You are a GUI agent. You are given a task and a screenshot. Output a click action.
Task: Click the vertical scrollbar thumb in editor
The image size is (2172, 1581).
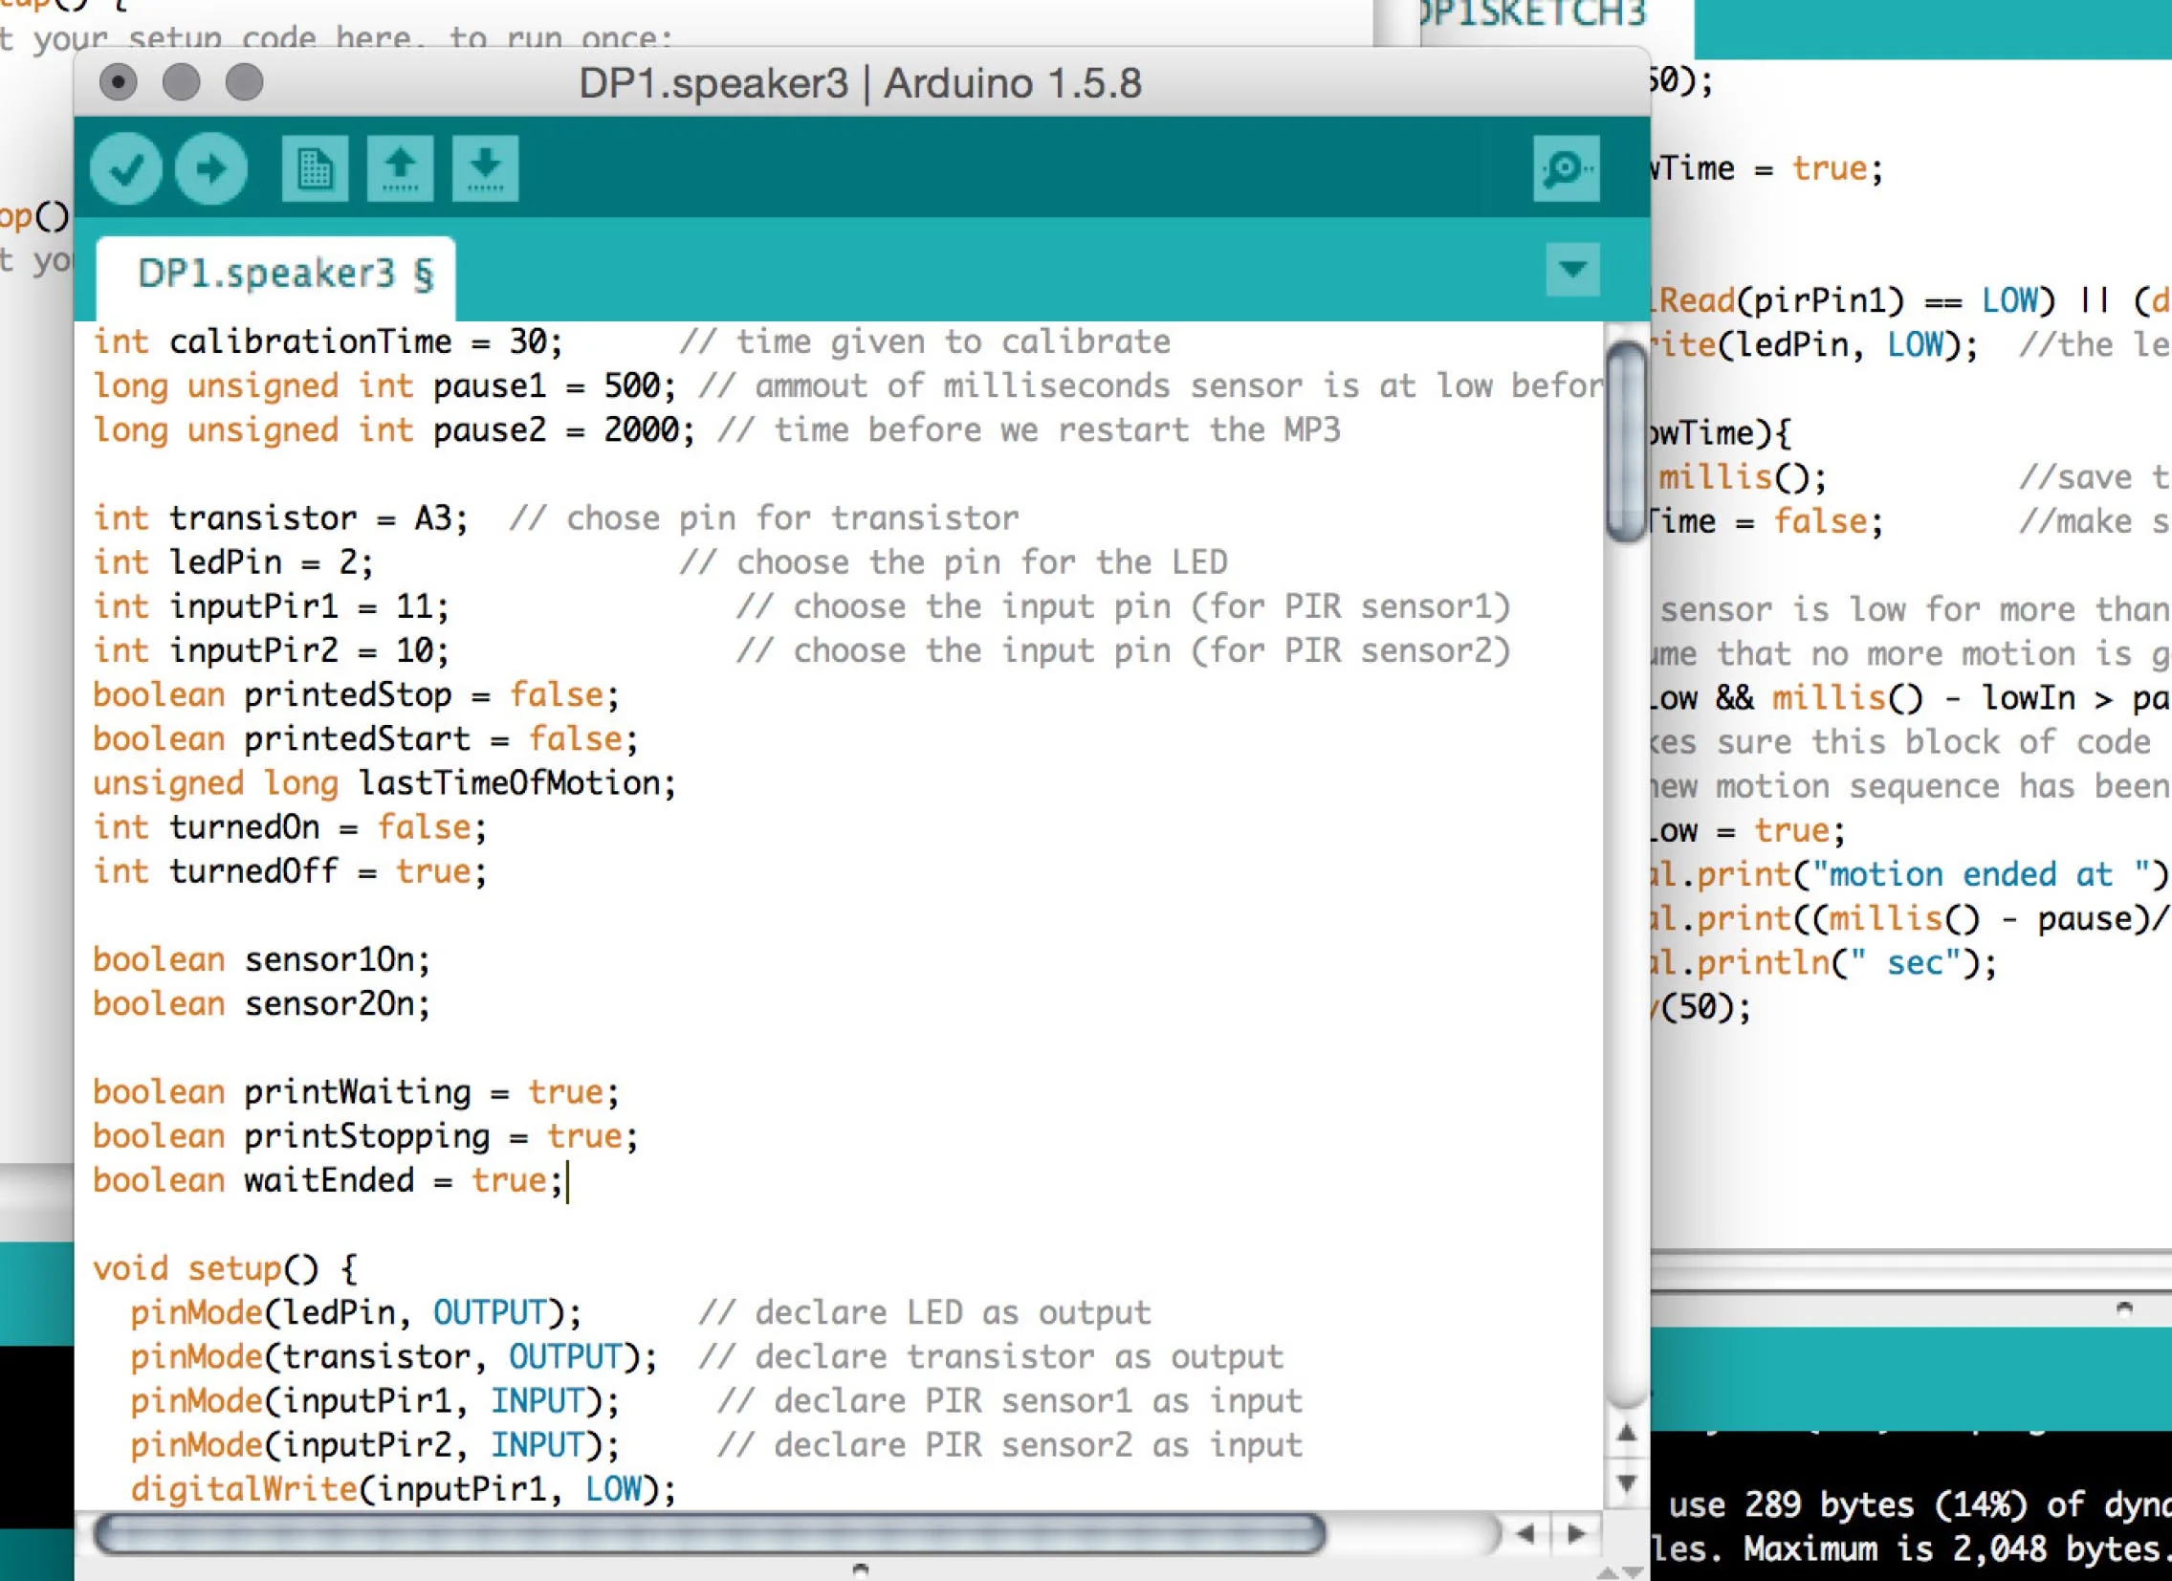coord(1627,443)
